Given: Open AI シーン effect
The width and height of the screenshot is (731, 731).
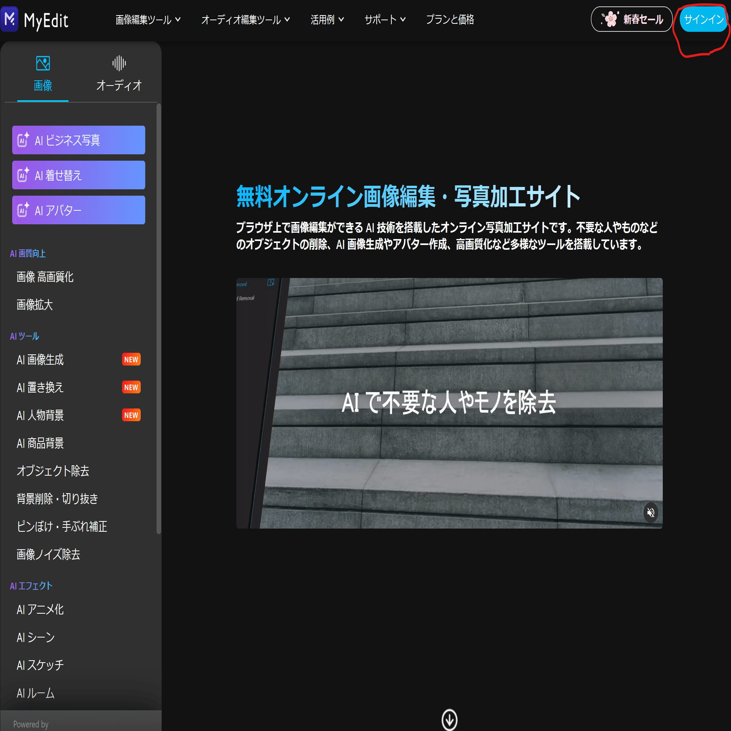Looking at the screenshot, I should [36, 638].
